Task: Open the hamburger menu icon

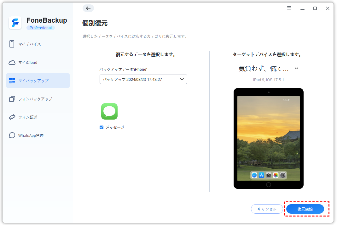Action: (289, 8)
